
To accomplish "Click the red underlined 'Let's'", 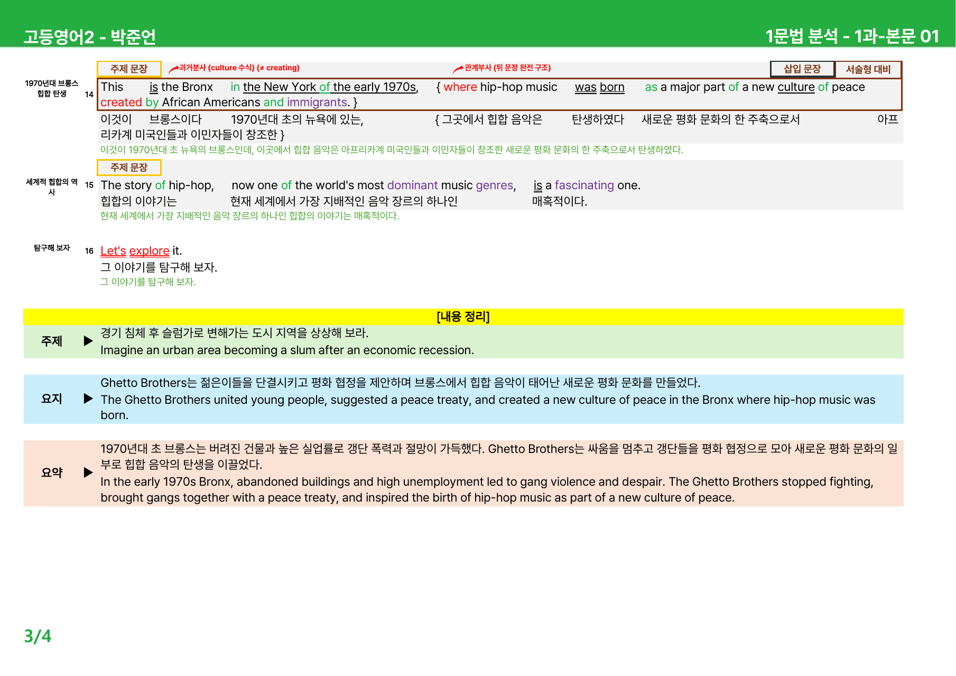I will pyautogui.click(x=113, y=251).
